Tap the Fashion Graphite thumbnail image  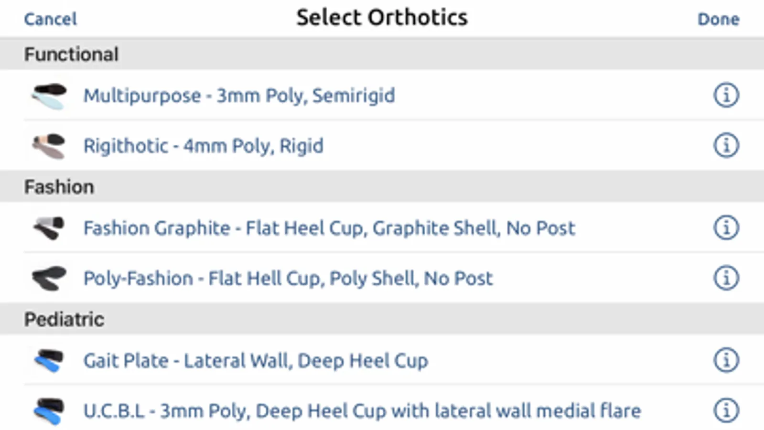pyautogui.click(x=49, y=228)
